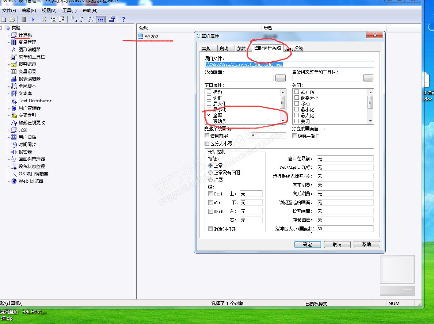Check Alt-F4 in the 关闭 list
This screenshot has width=434, height=324.
point(297,92)
